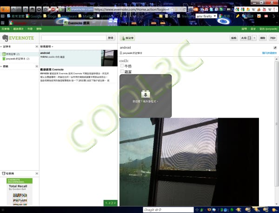Click the Firefox icon in the system tray
The height and width of the screenshot is (213, 279).
(209, 210)
